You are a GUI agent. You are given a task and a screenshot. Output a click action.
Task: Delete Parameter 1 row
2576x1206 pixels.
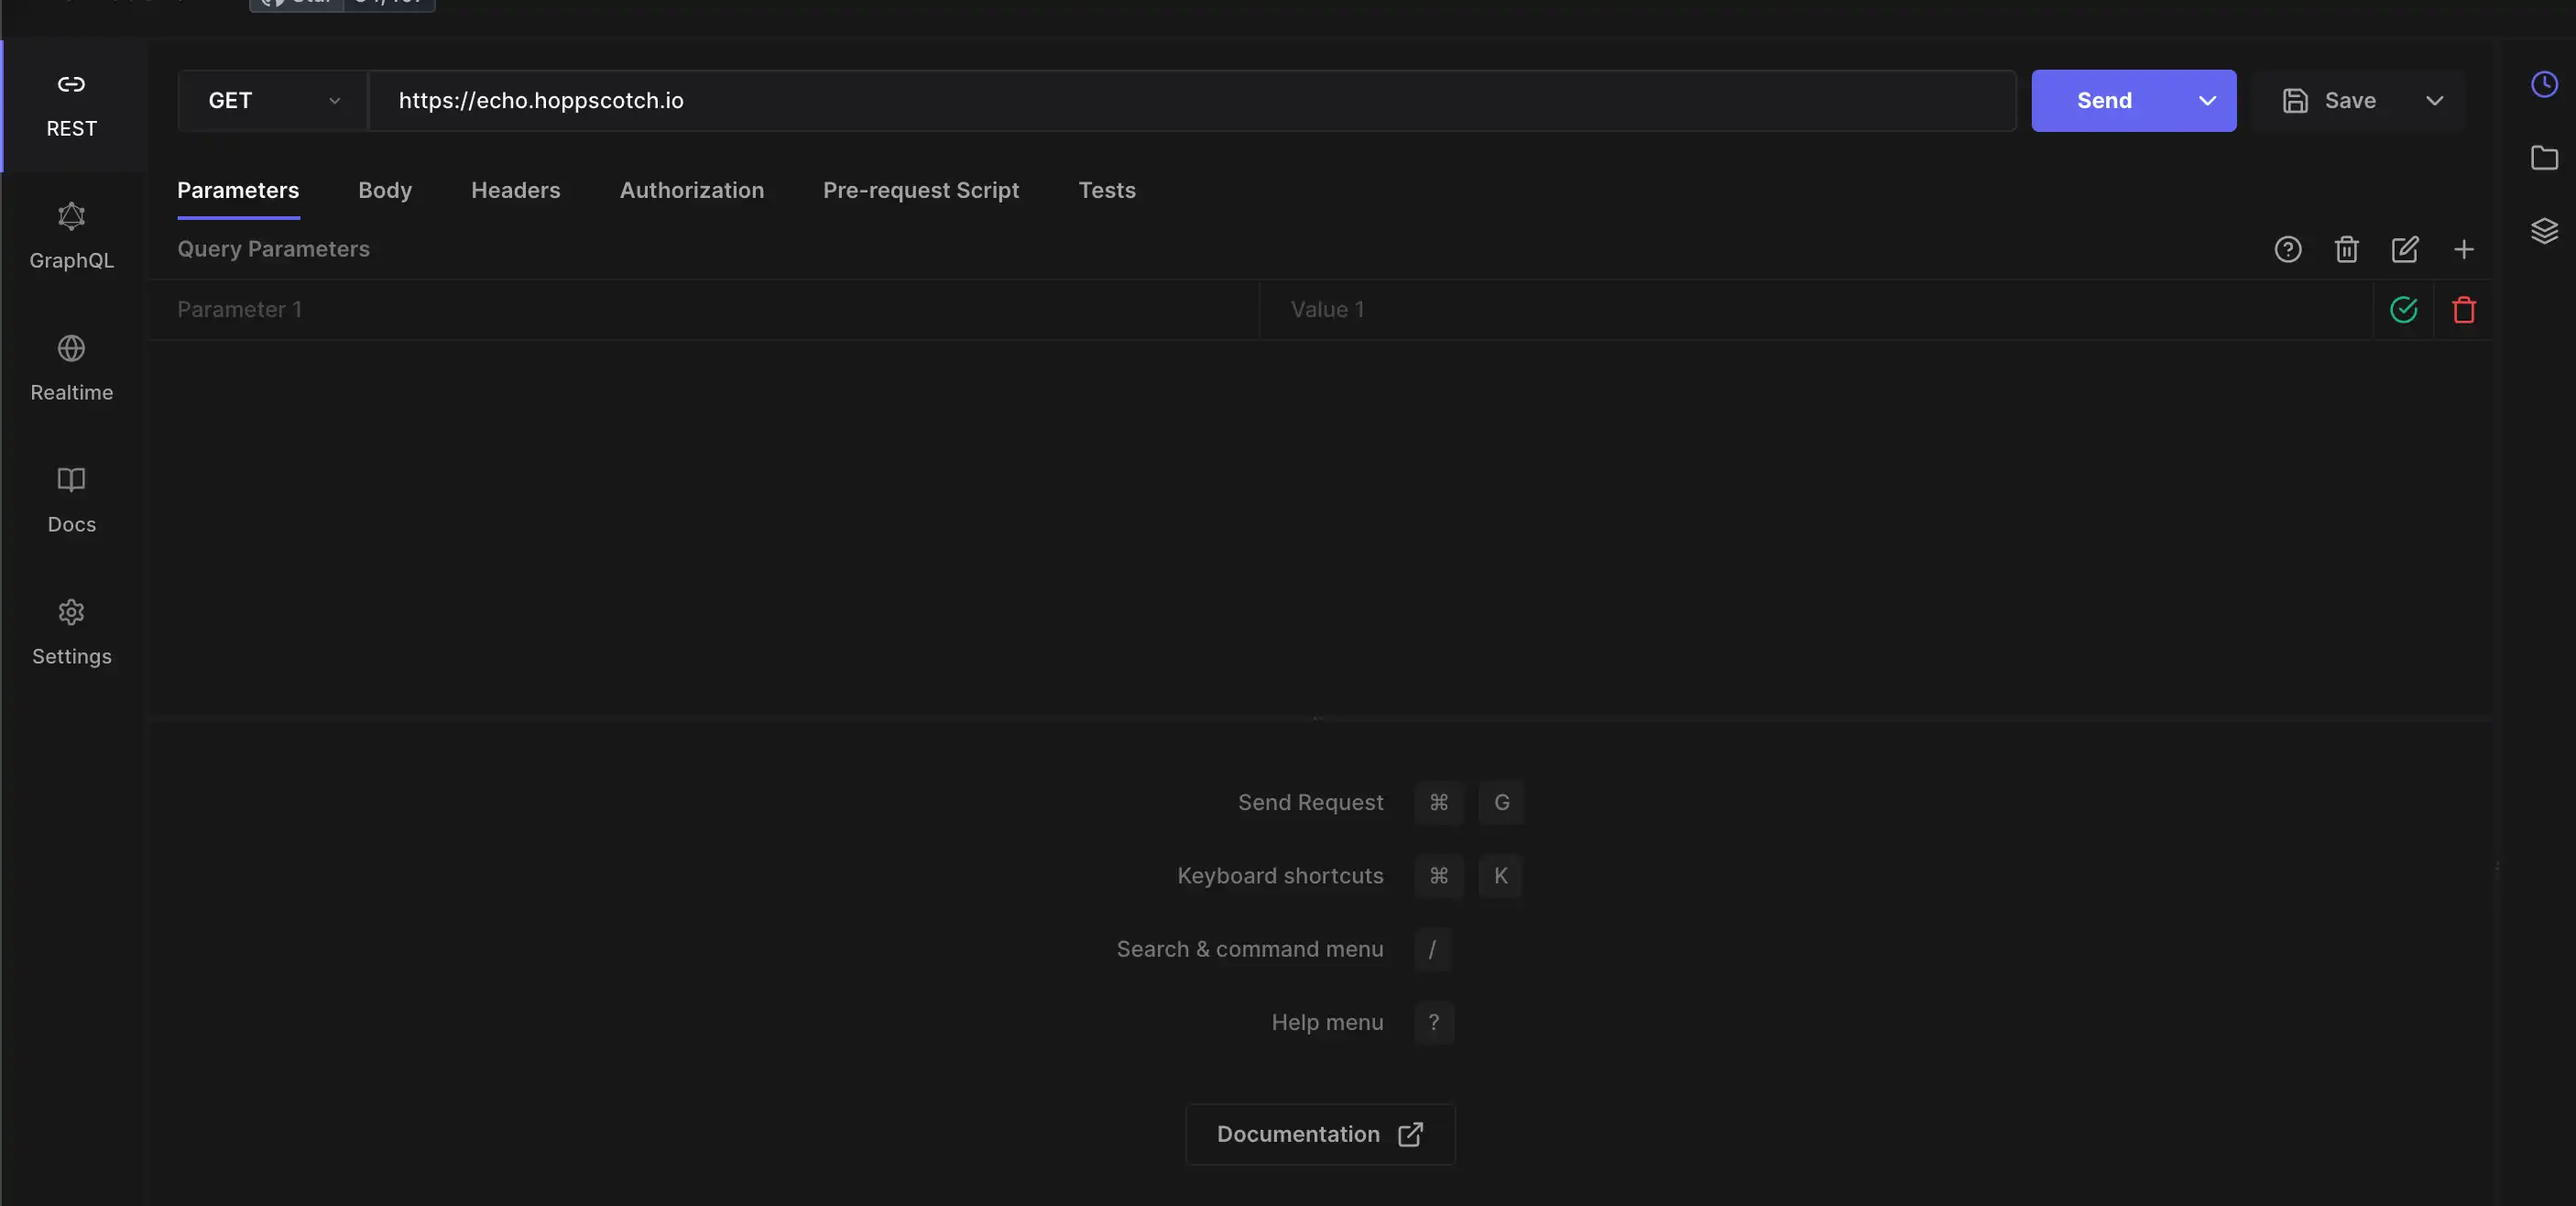[x=2463, y=310]
